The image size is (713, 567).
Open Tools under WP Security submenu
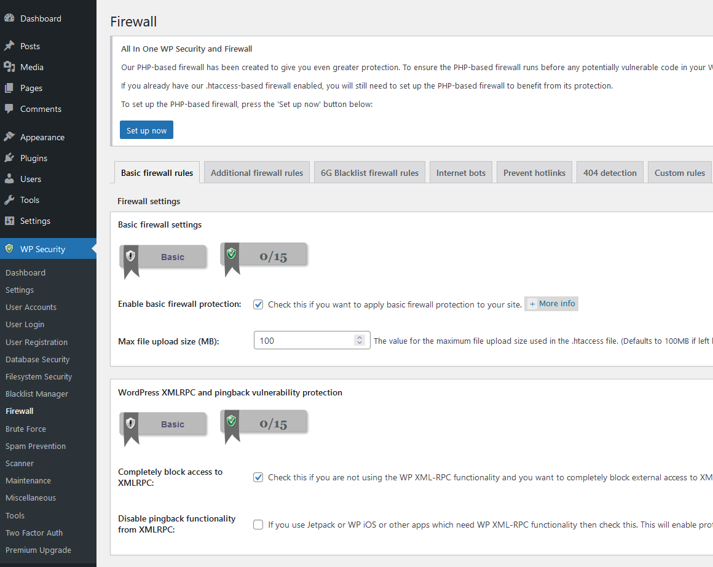[15, 515]
